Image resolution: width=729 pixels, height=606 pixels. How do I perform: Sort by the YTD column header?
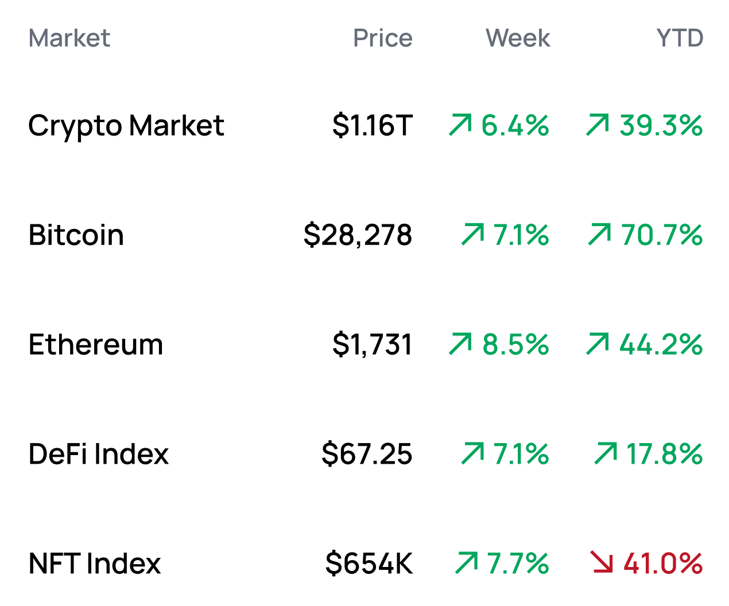pyautogui.click(x=680, y=38)
